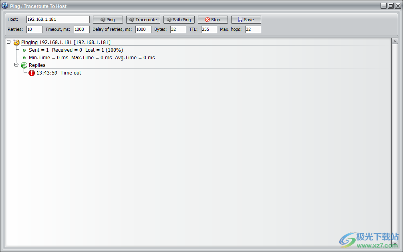Save the ping results
The image size is (403, 252).
[x=246, y=20]
